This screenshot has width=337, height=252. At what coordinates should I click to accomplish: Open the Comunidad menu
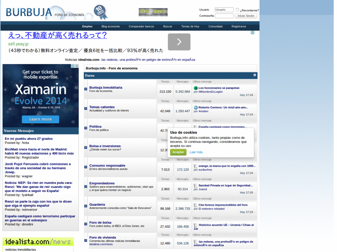pos(215,26)
